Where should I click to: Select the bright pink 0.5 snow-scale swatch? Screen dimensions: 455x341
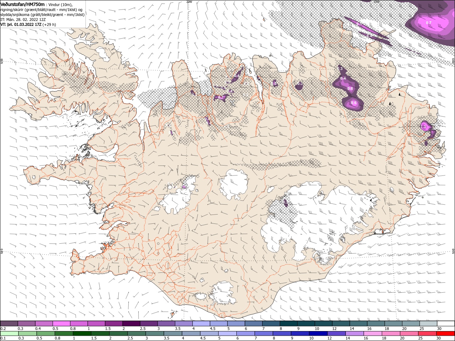[x=61, y=324]
